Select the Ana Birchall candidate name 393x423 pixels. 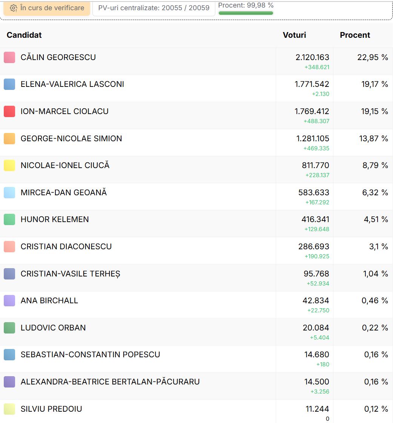point(49,301)
